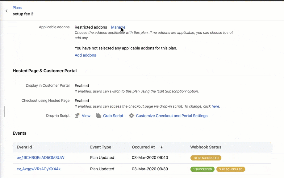The height and width of the screenshot is (178, 284).
Task: Click the TO BE SCHEDULED status badge
Action: tap(206, 158)
